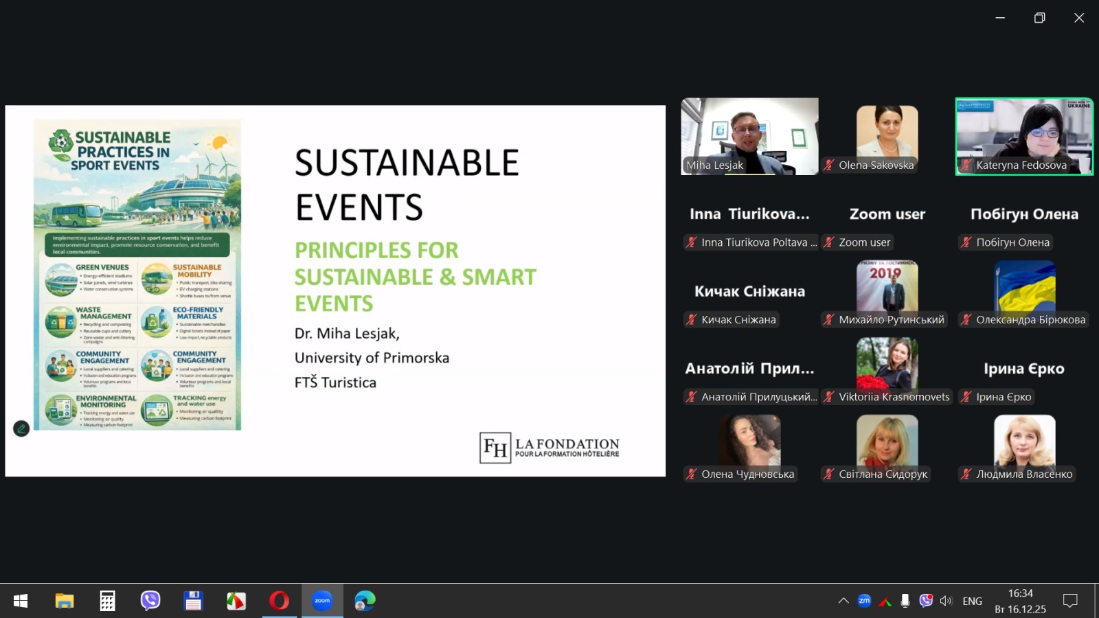The width and height of the screenshot is (1099, 618).
Task: Click muted mic icon on Kateryna Fedosova's tile
Action: tap(966, 165)
